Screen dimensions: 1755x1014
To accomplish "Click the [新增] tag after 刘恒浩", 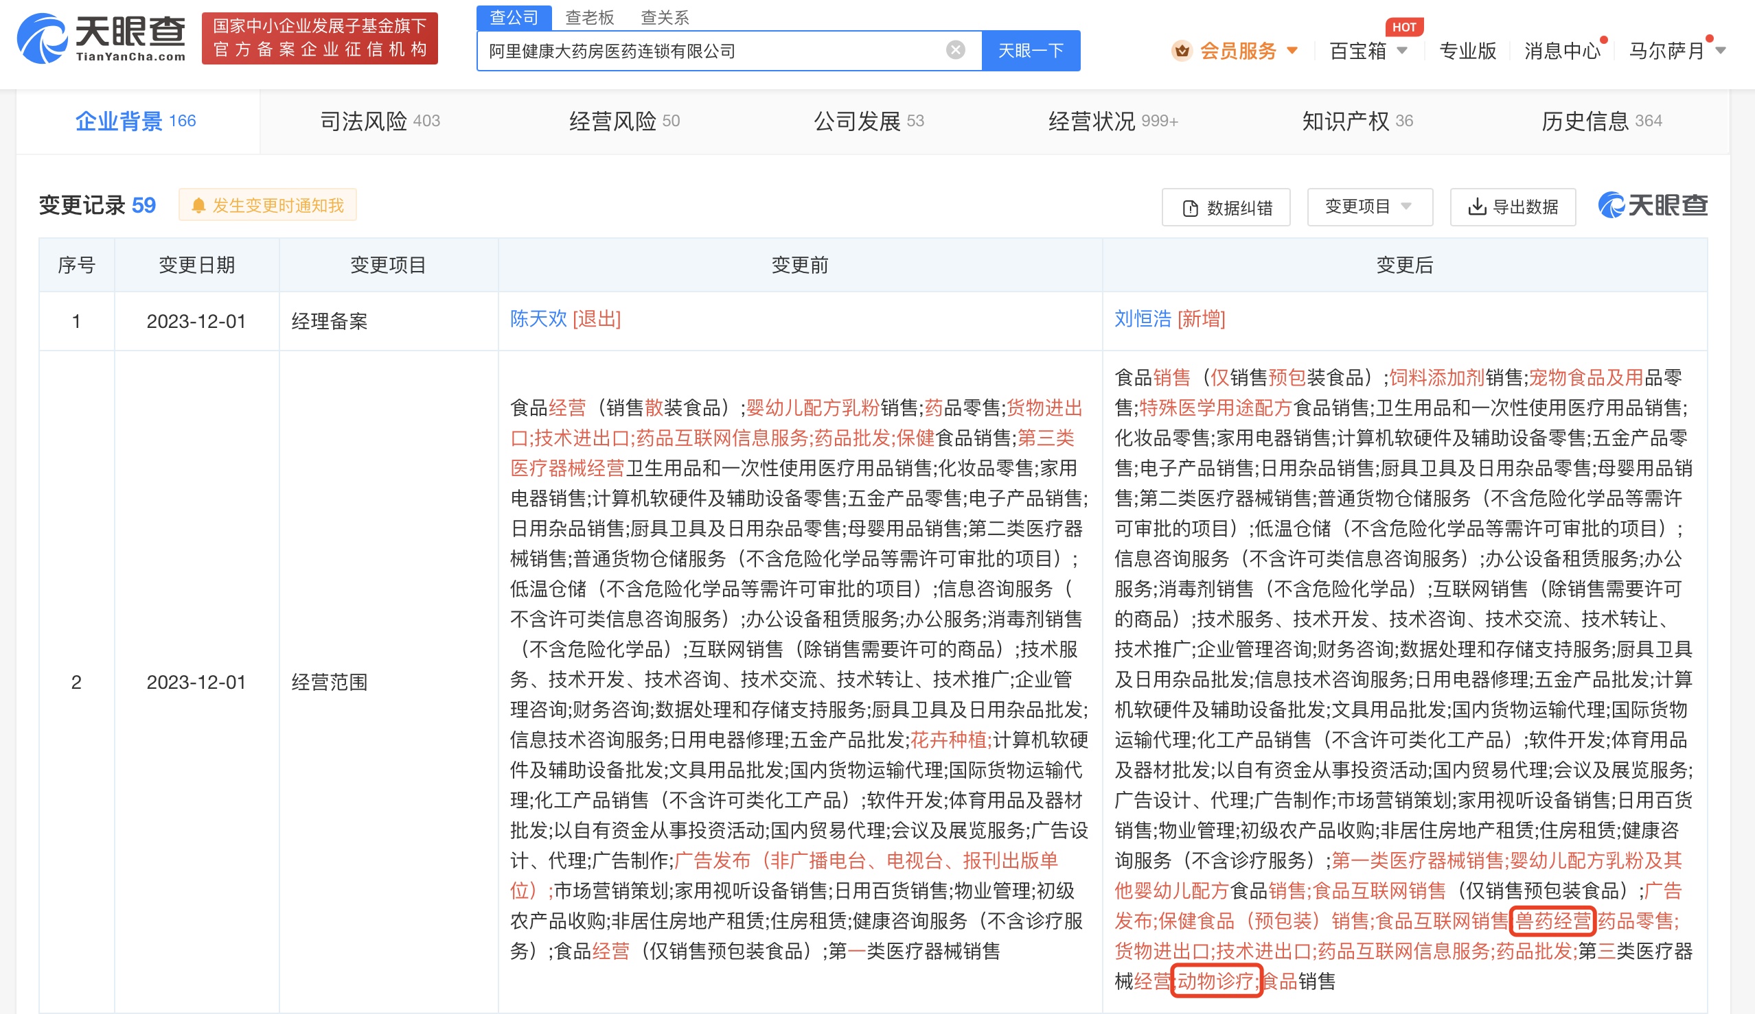I will [1202, 319].
